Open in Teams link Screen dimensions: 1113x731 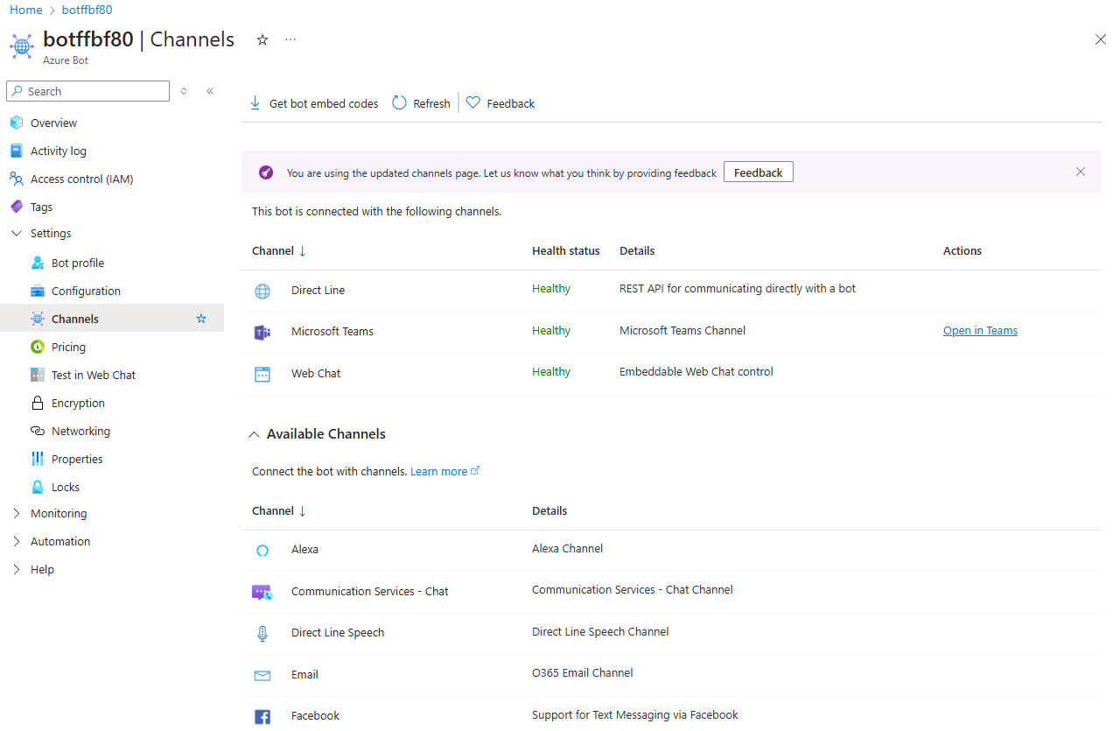pos(980,330)
